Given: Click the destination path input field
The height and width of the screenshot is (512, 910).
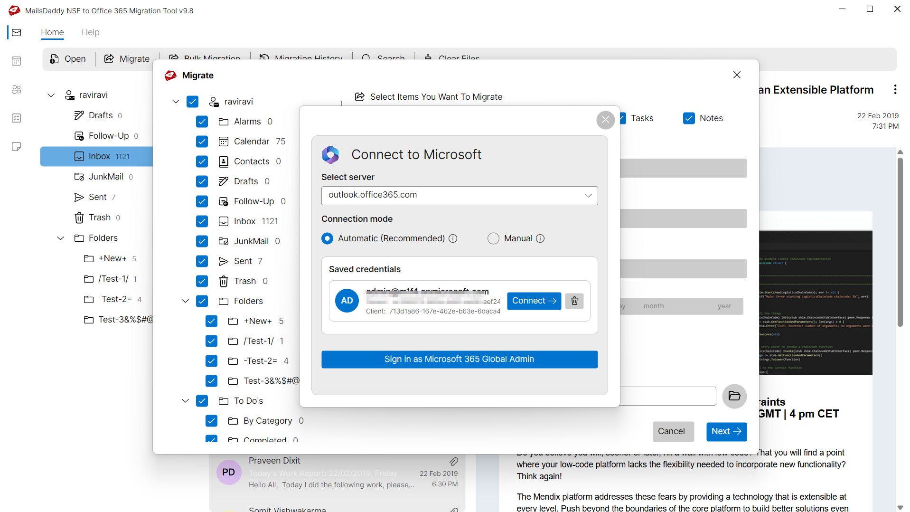Looking at the screenshot, I should 667,396.
